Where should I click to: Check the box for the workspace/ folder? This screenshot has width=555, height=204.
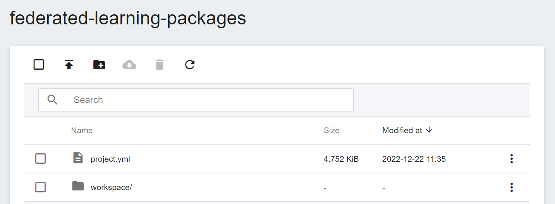41,187
